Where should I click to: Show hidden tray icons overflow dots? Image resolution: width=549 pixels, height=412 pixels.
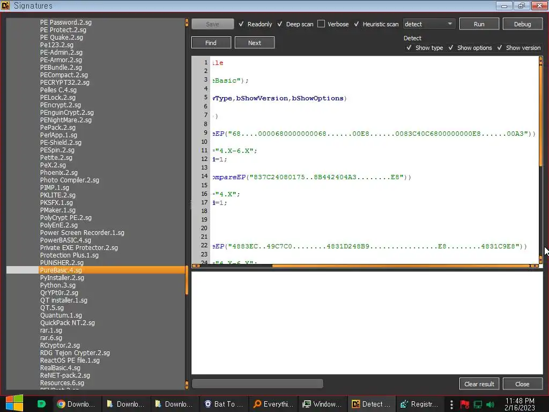(451, 404)
